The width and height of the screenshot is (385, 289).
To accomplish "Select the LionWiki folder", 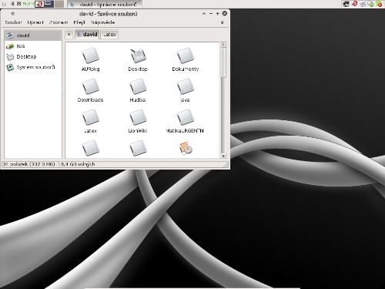I will (138, 121).
